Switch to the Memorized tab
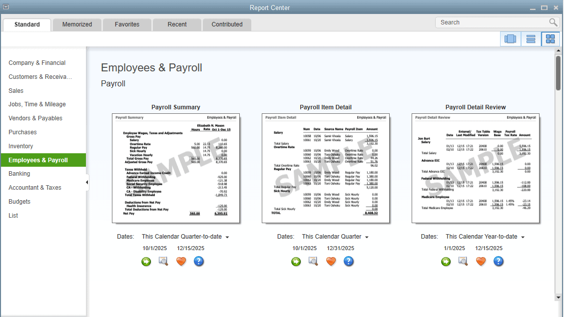This screenshot has width=564, height=317. (x=76, y=24)
